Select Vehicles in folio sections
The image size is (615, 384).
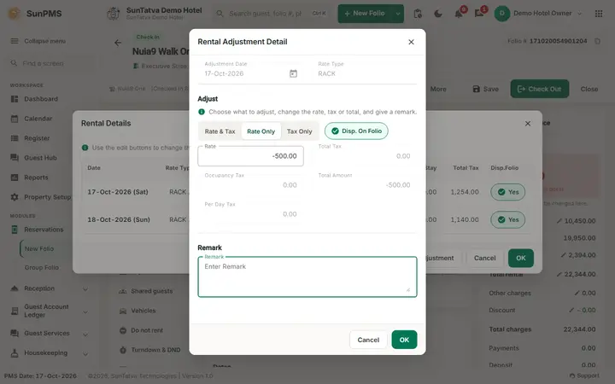[138, 311]
